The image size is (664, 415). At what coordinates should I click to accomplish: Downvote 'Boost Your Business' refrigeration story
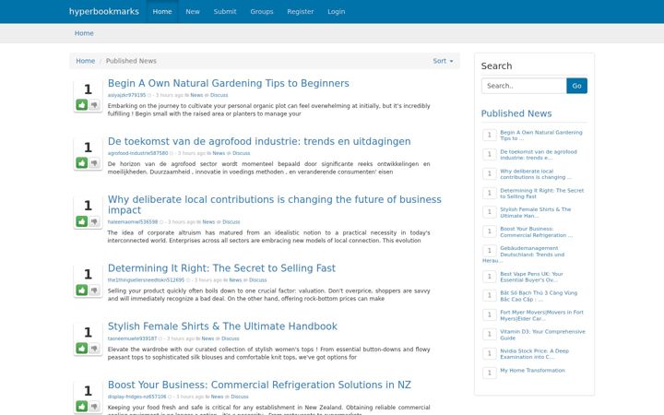94,406
